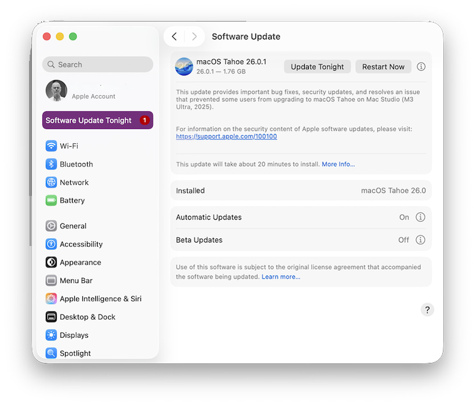
Task: Open Apple Intelligence & Siri icon
Action: coord(51,299)
